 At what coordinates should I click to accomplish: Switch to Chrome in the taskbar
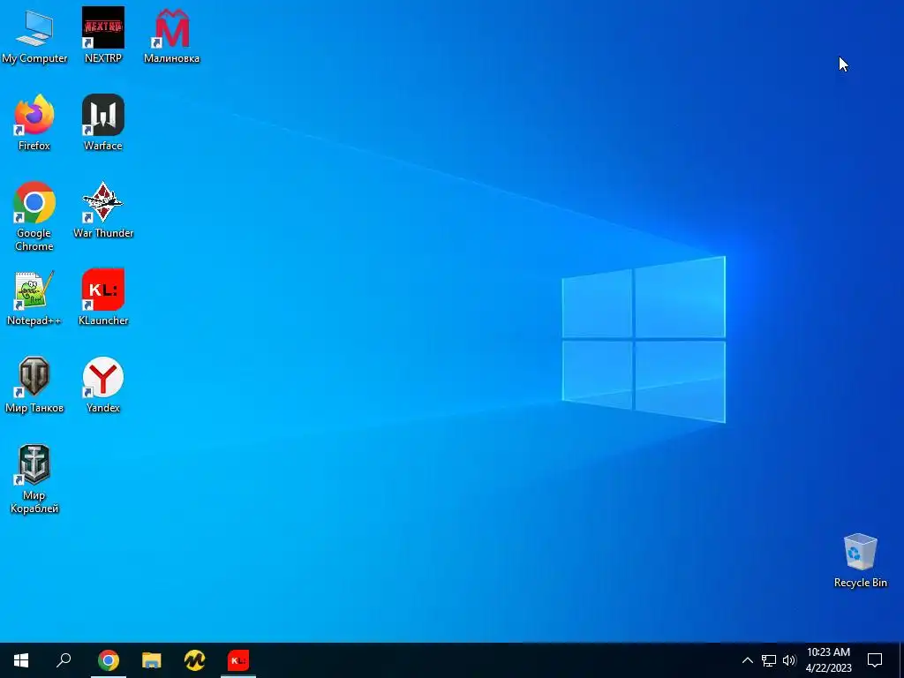pyautogui.click(x=109, y=660)
